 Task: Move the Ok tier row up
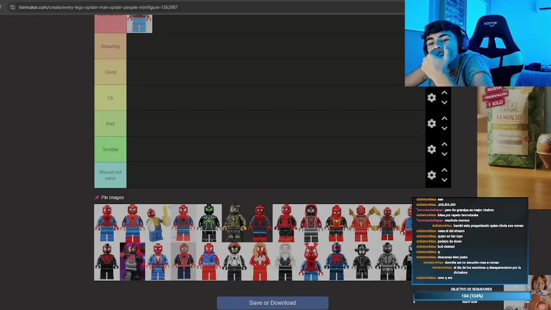[444, 93]
